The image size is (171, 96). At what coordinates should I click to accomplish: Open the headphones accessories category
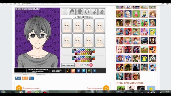(x=87, y=12)
